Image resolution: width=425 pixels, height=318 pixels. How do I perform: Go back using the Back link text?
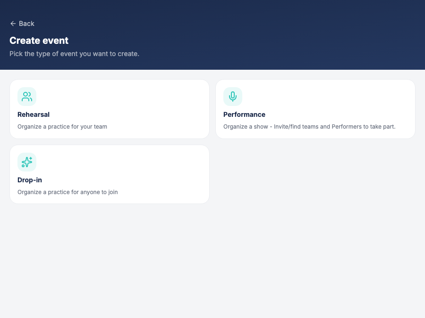(x=26, y=24)
